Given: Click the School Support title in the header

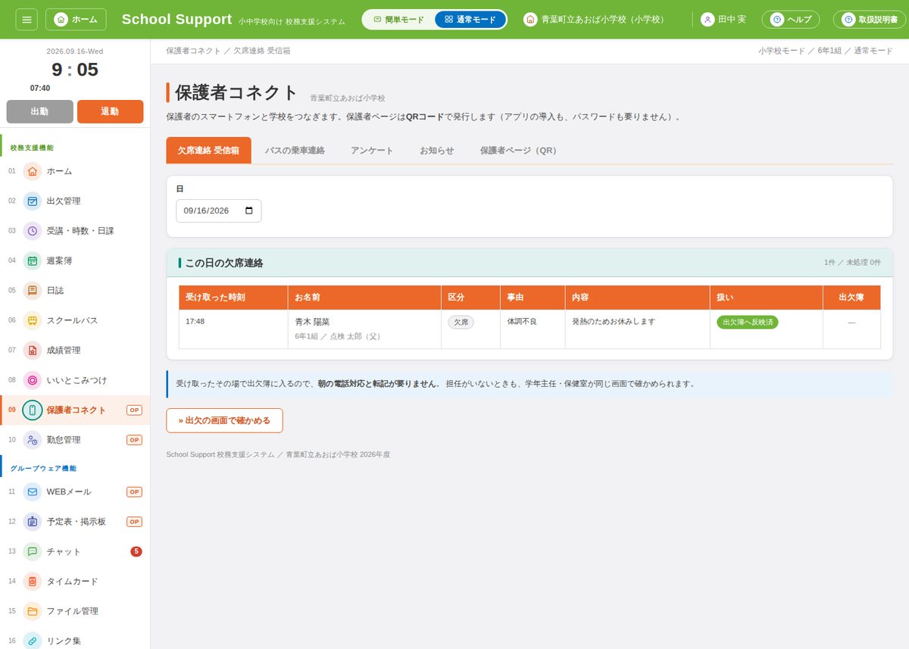Looking at the screenshot, I should click(x=176, y=19).
